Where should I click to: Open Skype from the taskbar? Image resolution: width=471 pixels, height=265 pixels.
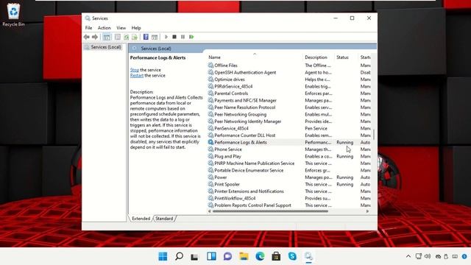tap(293, 256)
